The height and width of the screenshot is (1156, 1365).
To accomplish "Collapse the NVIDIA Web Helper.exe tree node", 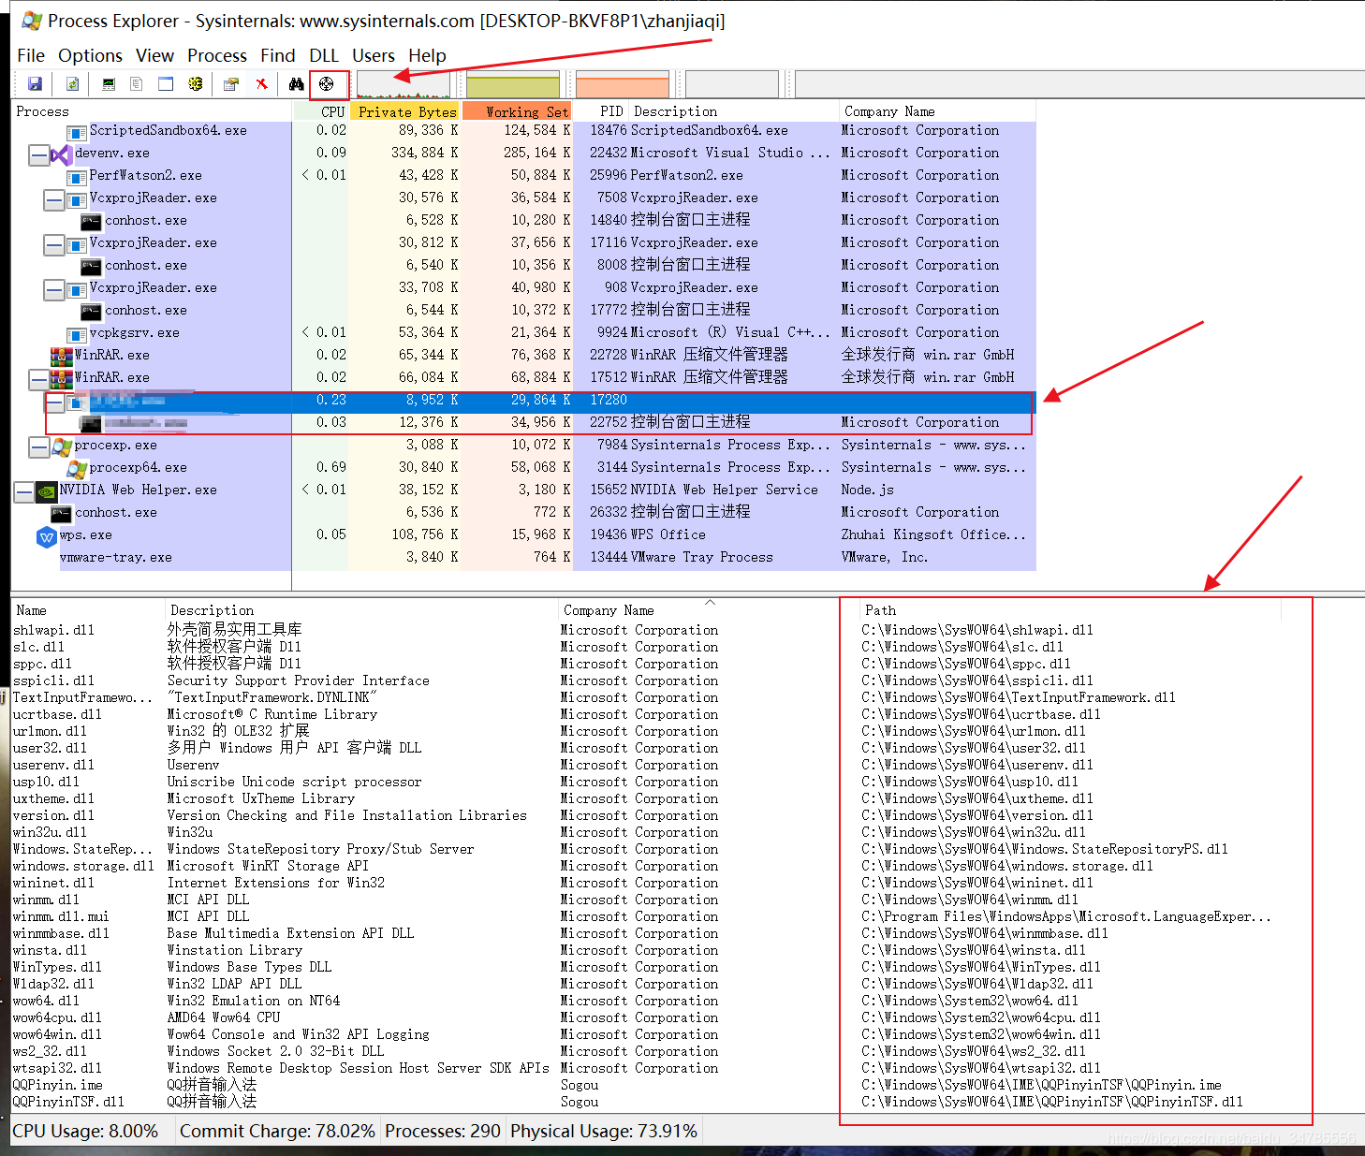I will tap(23, 491).
